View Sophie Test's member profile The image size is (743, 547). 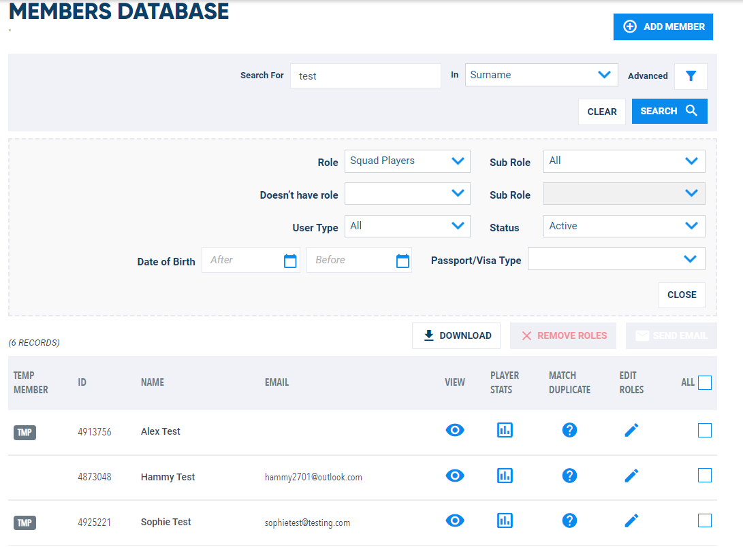pos(455,520)
